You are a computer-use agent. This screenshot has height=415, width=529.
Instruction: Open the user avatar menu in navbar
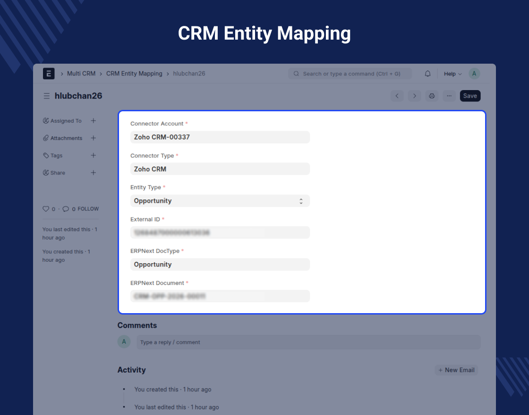[474, 74]
